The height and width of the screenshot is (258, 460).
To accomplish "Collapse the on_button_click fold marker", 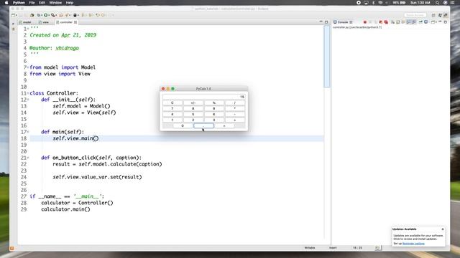I will point(28,158).
